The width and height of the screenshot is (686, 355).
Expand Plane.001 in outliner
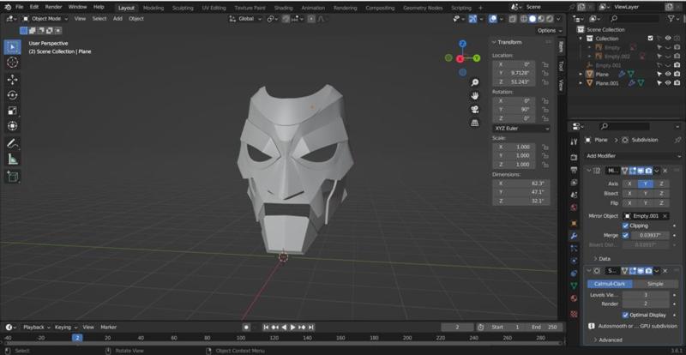click(x=581, y=82)
